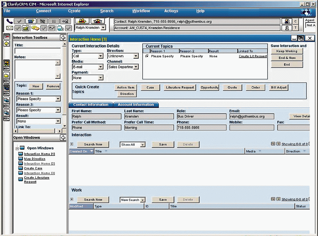Collapse the Interaction Toolbox panel arrow
This screenshot has height=236, width=318.
tap(63, 38)
